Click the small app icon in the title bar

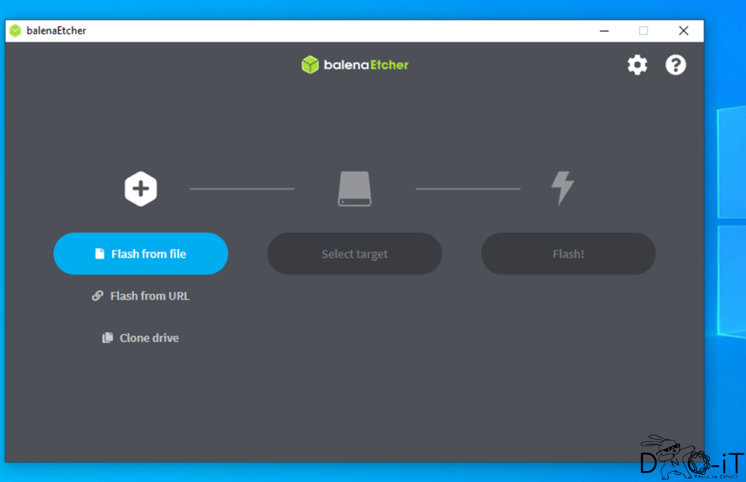point(15,31)
